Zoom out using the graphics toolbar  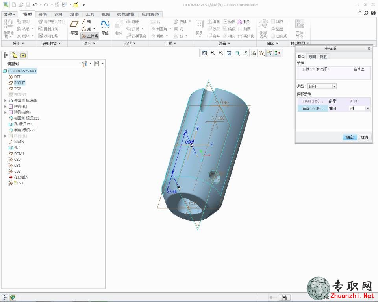pyautogui.click(x=221, y=53)
